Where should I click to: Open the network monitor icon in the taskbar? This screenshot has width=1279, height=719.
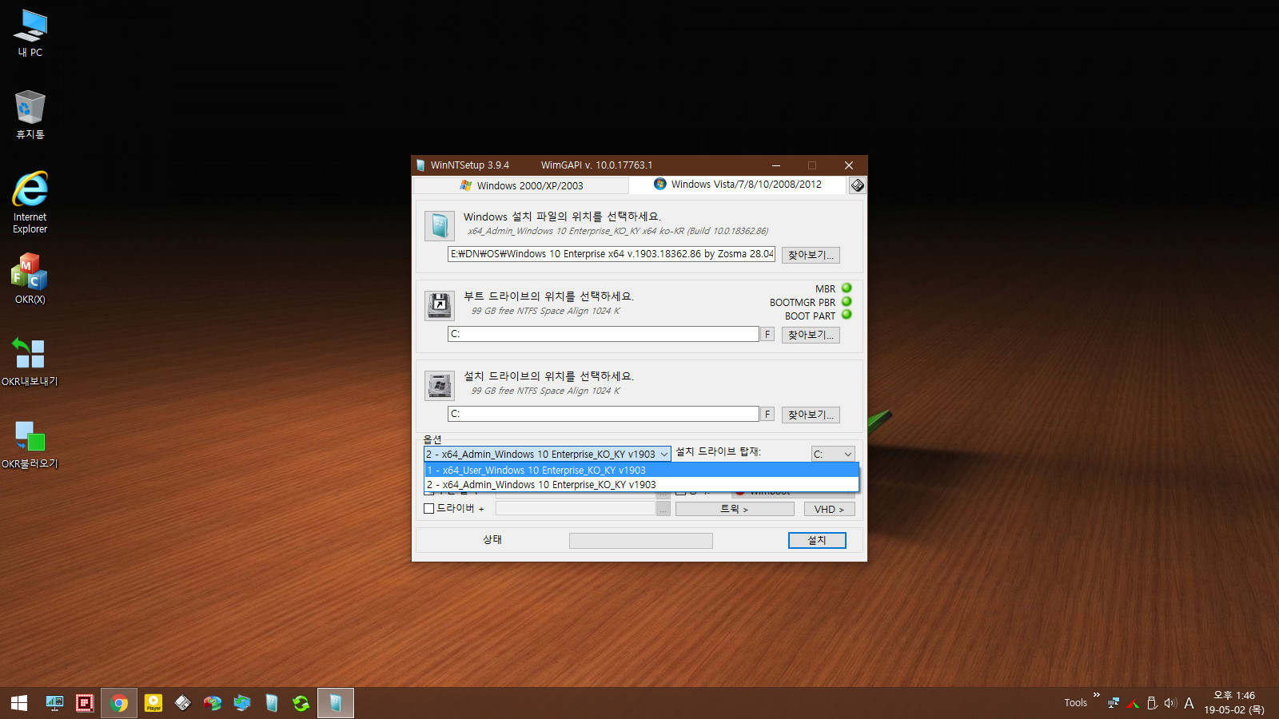pyautogui.click(x=54, y=703)
